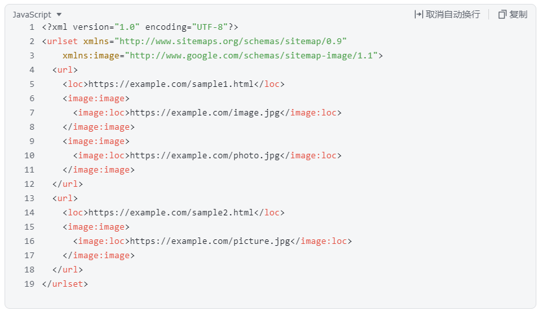Screen dimensions: 537x314
Task: Click the copy icon next to 复制
Action: 502,14
